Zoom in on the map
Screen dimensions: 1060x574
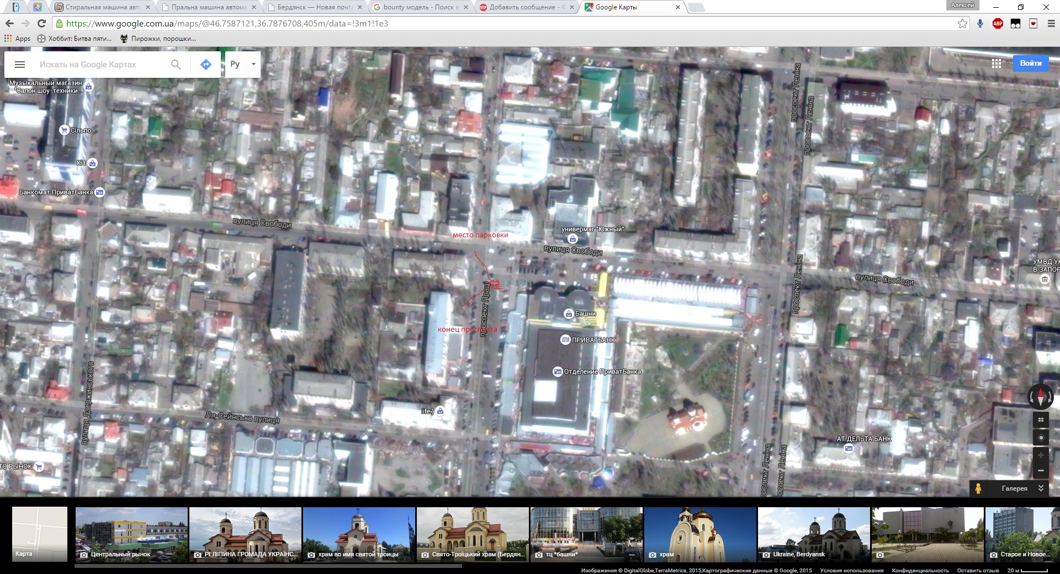click(x=1041, y=455)
